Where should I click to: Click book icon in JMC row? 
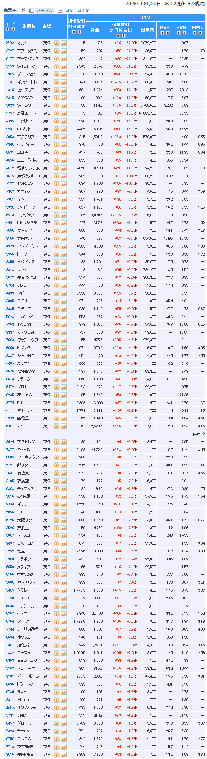pos(56,286)
